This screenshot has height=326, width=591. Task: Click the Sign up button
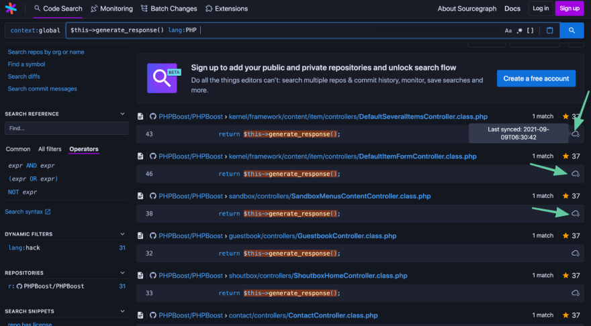point(569,8)
